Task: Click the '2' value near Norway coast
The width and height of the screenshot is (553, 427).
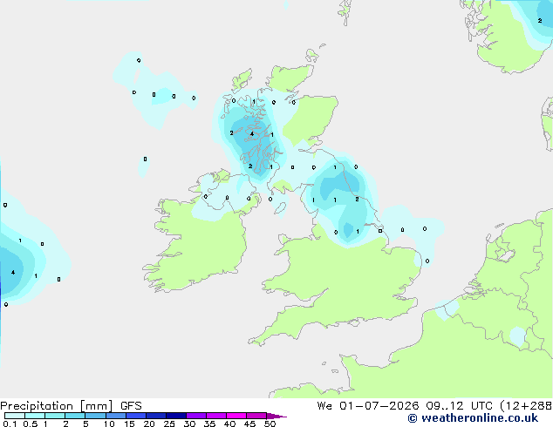Action: point(540,21)
